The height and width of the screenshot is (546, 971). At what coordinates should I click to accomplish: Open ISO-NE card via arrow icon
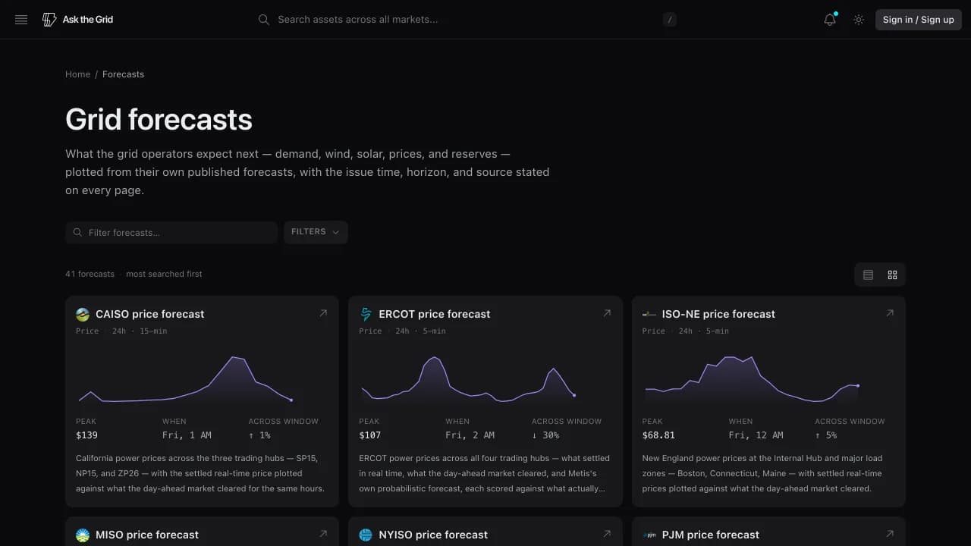(x=890, y=313)
